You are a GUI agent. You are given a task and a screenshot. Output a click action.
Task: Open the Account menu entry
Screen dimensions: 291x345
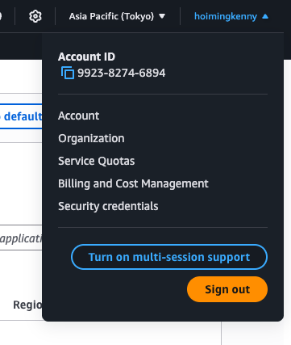[x=79, y=116]
